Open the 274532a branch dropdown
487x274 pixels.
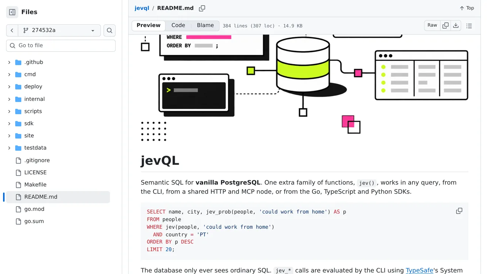tap(59, 30)
